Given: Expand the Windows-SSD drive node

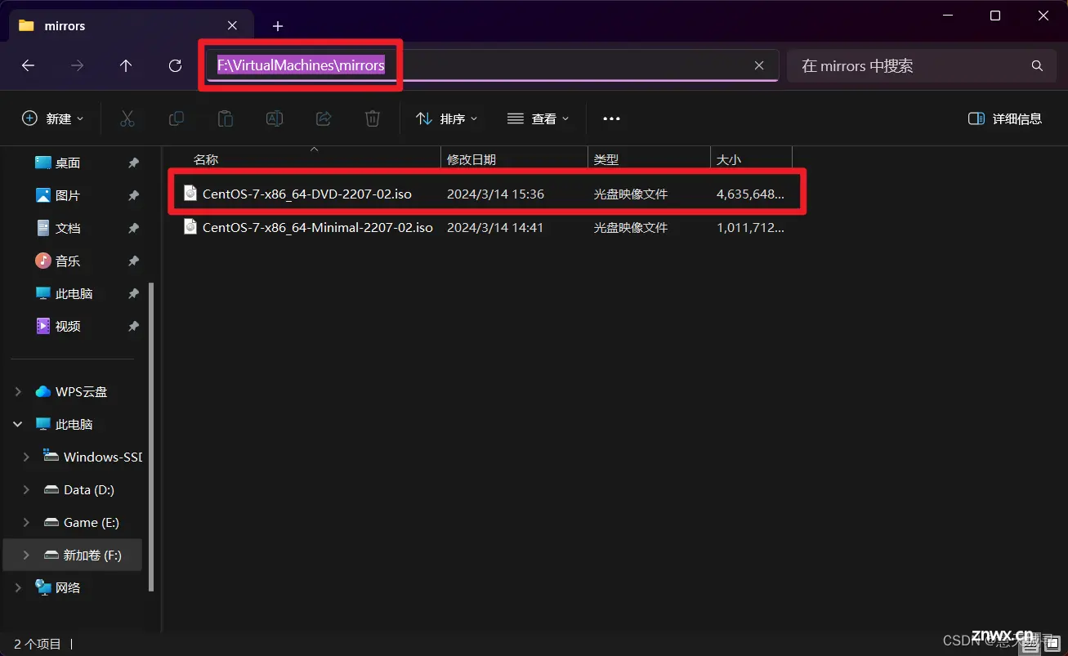Looking at the screenshot, I should (x=26, y=457).
